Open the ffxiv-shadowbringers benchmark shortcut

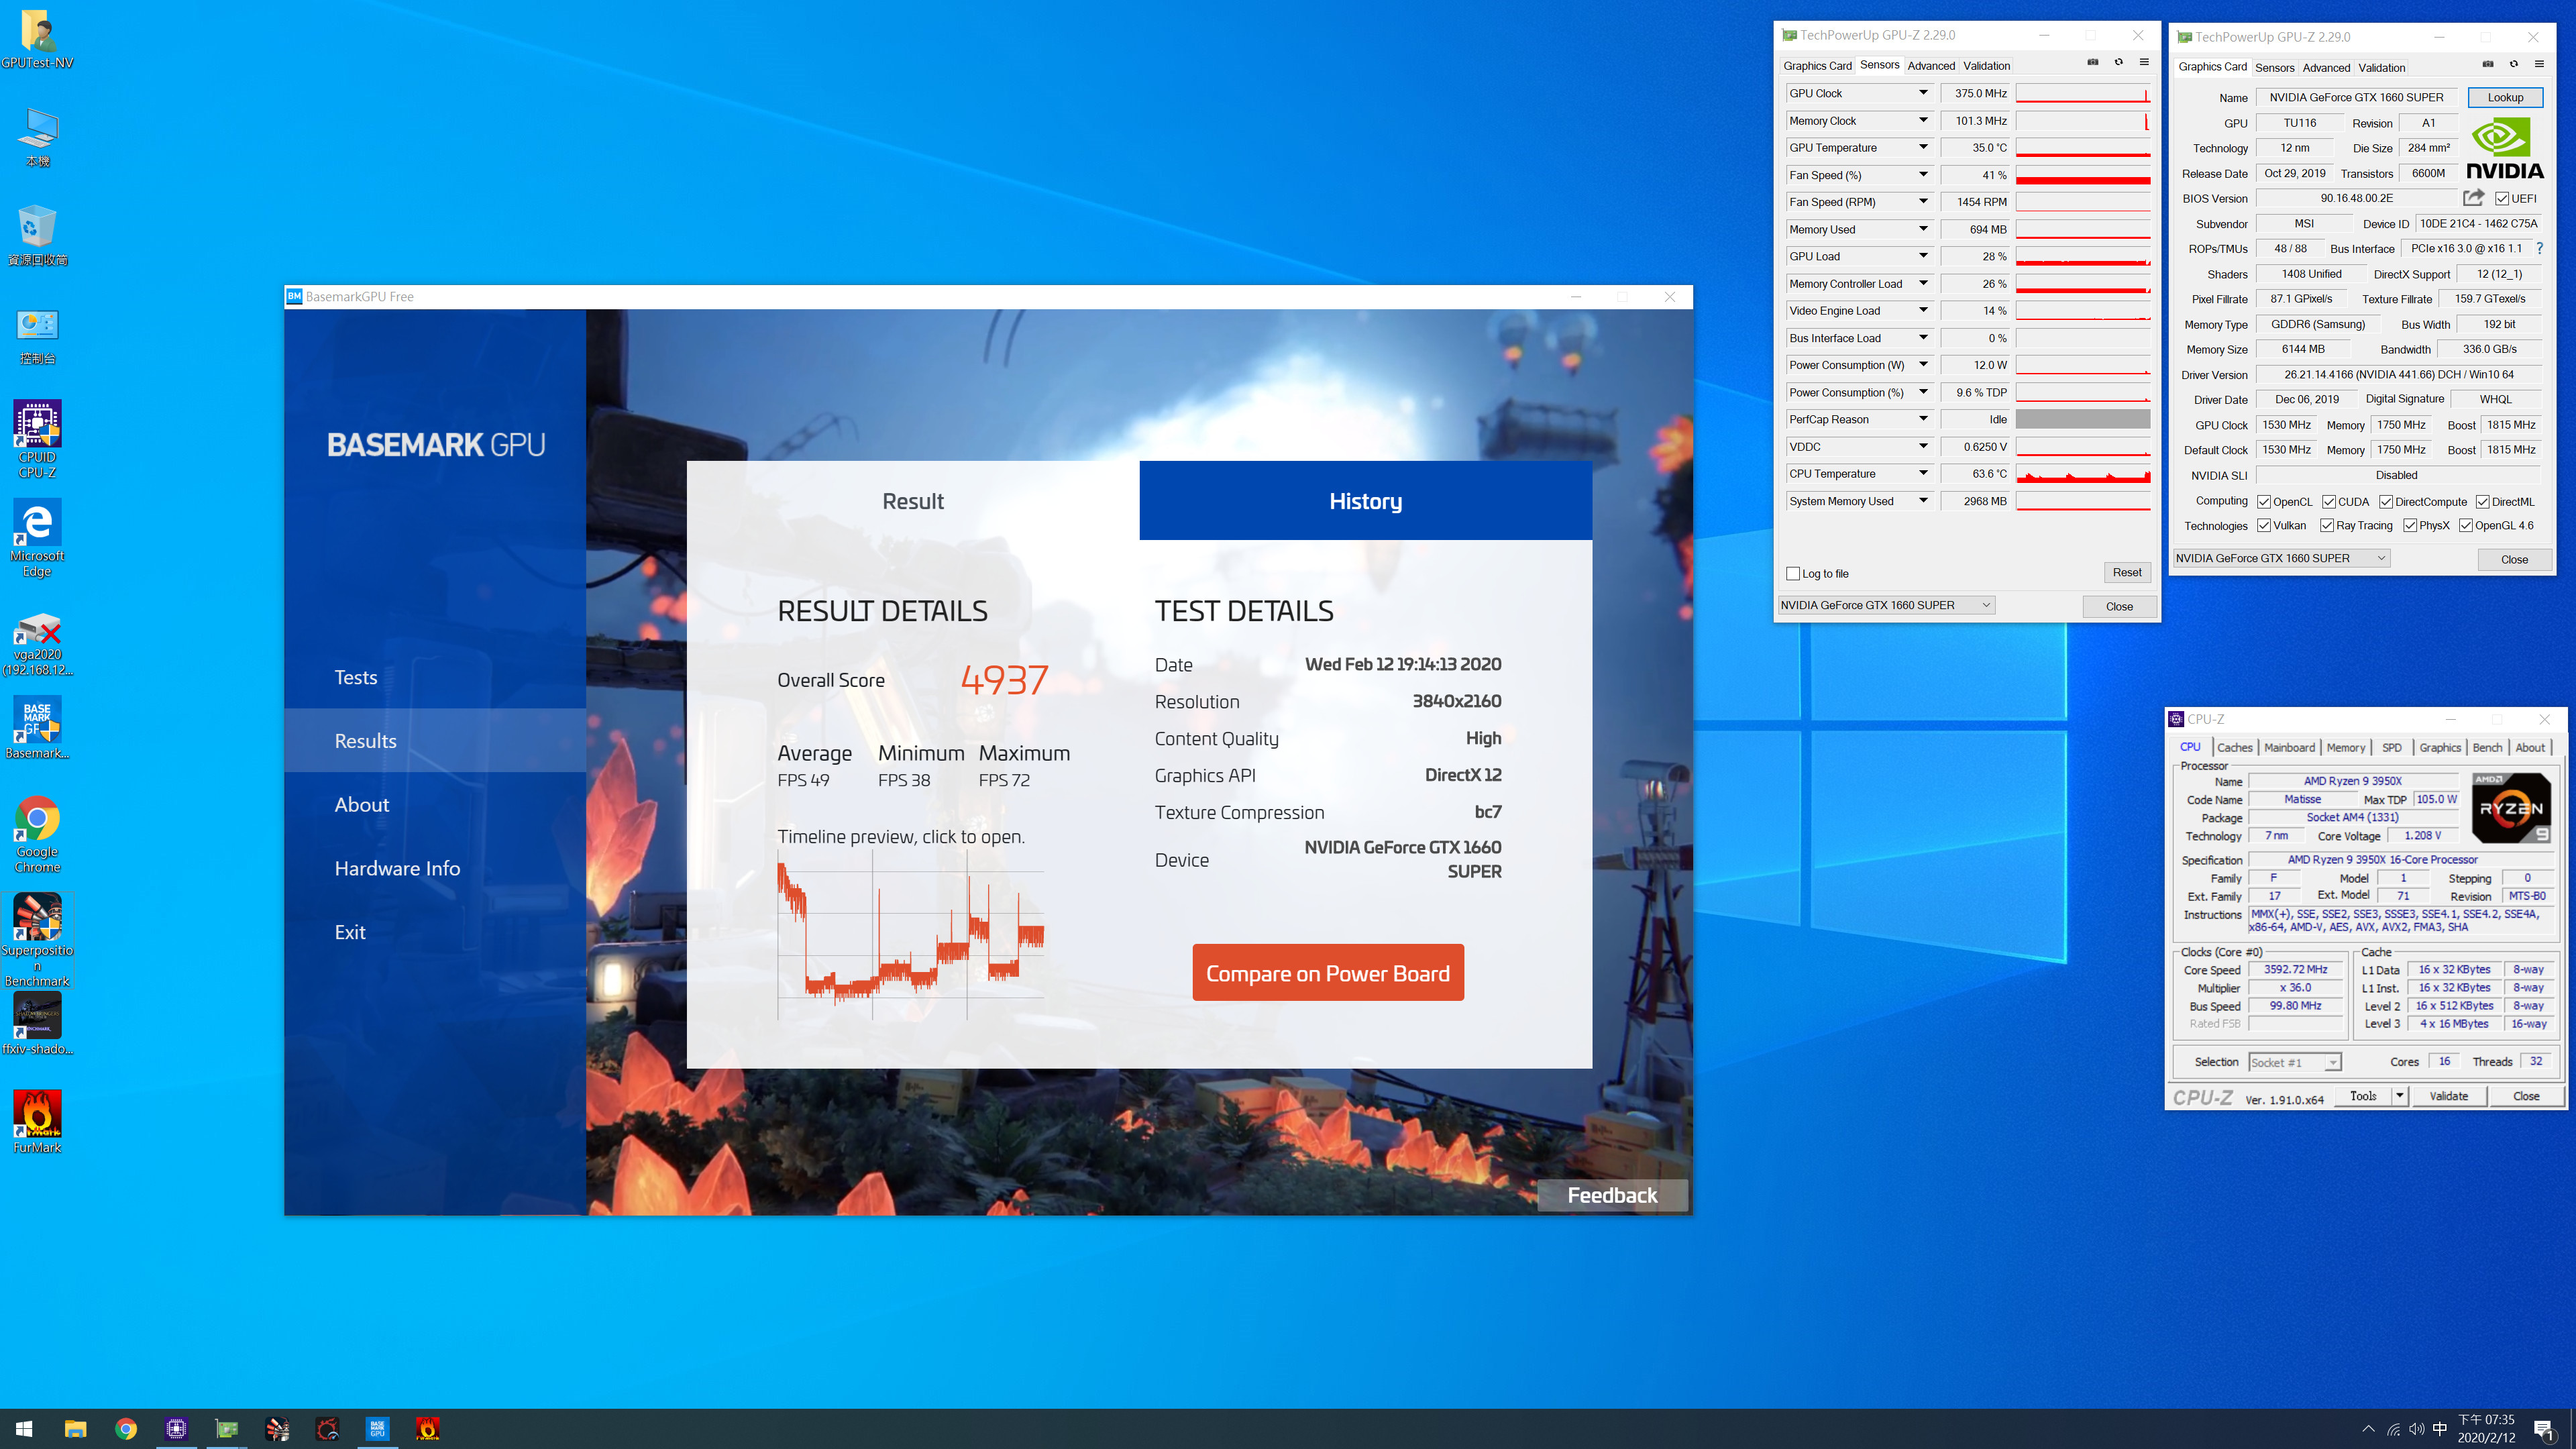37,1024
